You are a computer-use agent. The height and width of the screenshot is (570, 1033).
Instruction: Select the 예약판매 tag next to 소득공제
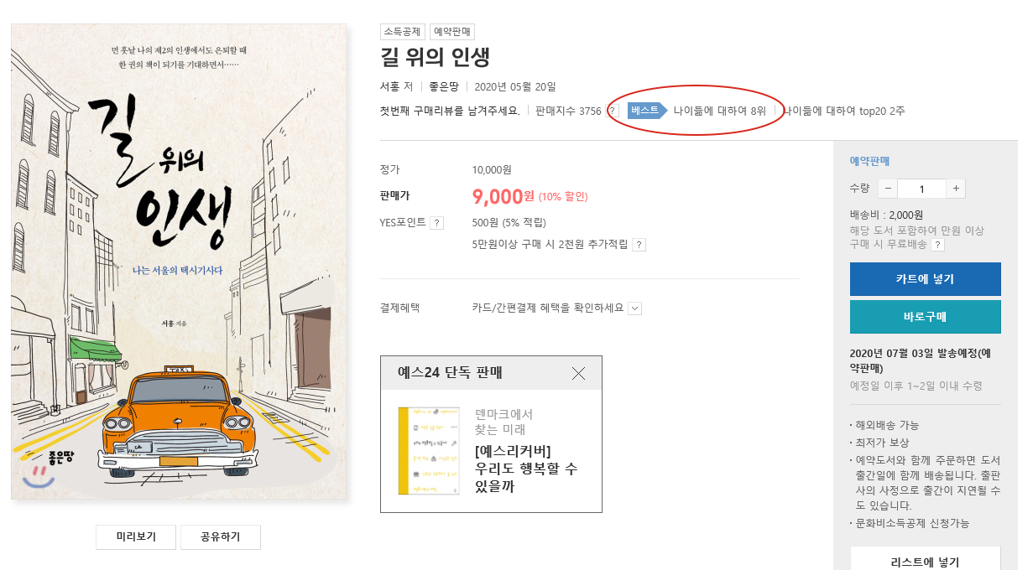tap(452, 32)
